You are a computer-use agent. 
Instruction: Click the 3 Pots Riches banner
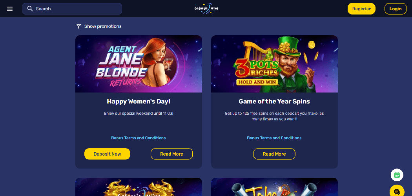click(274, 64)
